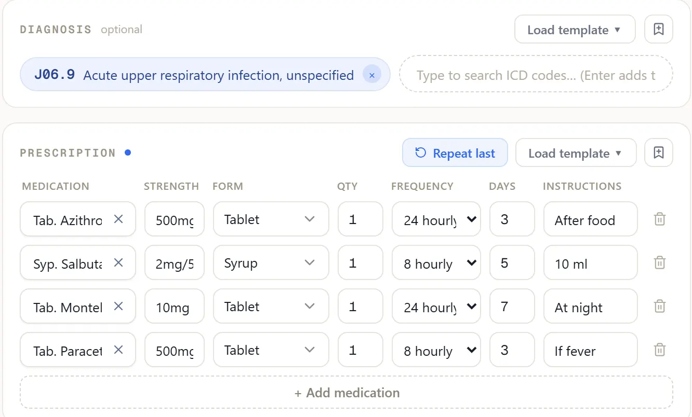Edit days field for Montel row
Image resolution: width=692 pixels, height=417 pixels.
click(x=512, y=307)
